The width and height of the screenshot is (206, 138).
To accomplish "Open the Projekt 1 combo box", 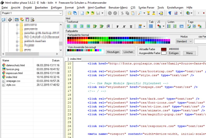I will (32, 13).
